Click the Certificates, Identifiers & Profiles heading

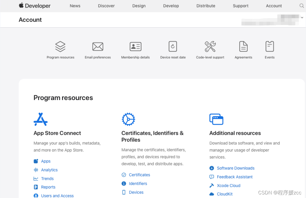coord(152,137)
